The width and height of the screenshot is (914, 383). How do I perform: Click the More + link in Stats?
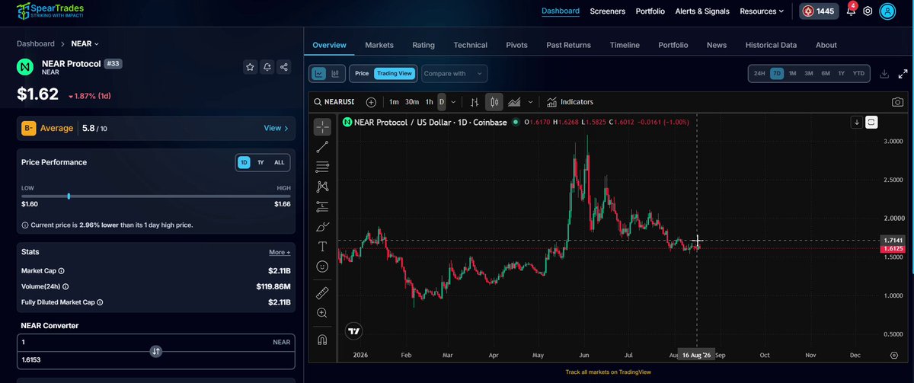[x=280, y=252]
